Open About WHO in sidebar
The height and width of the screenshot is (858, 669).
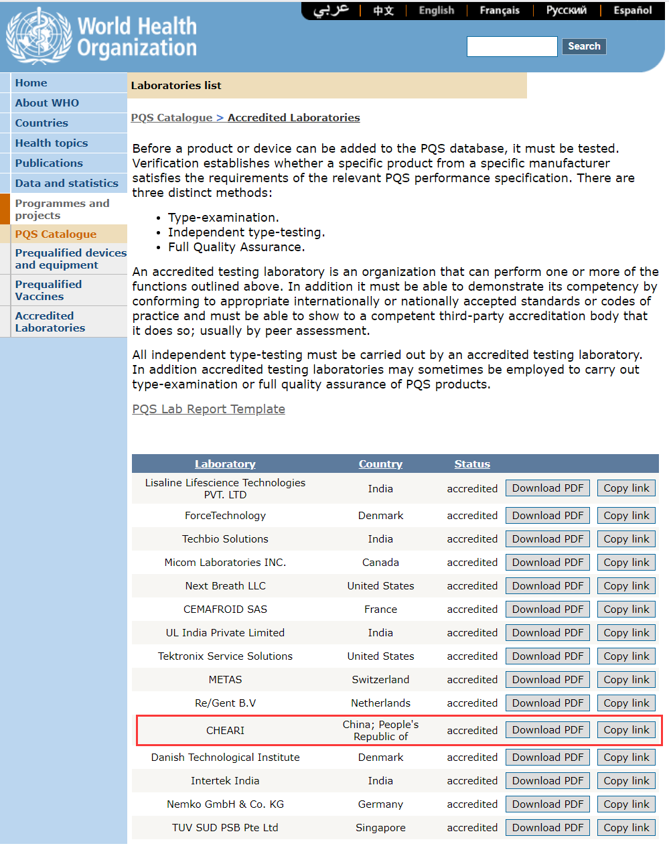(47, 103)
